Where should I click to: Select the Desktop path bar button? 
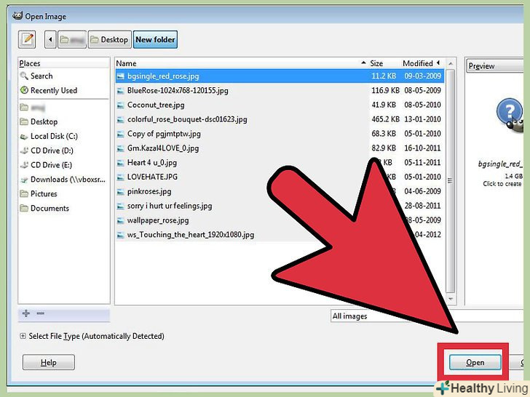click(109, 39)
